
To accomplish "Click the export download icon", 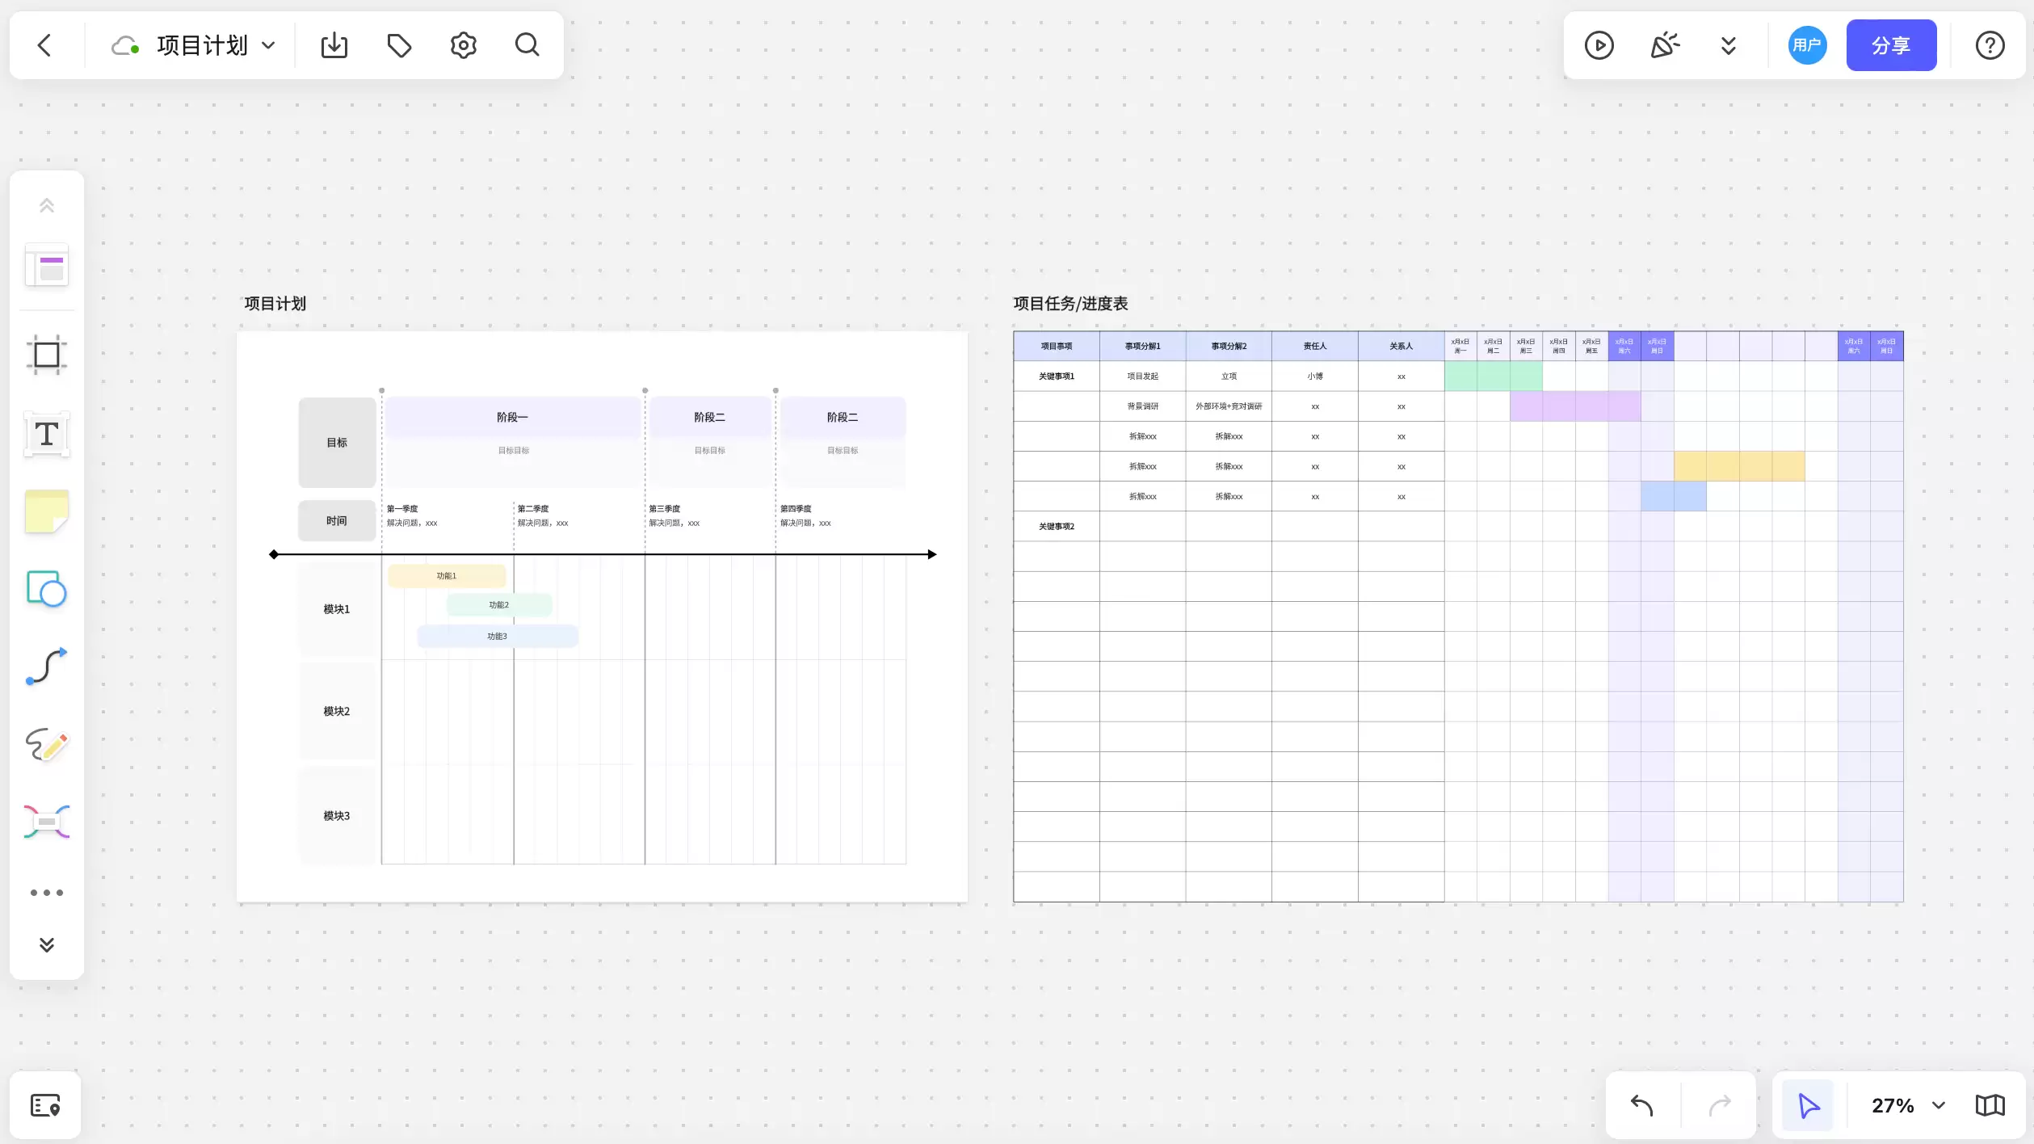I will click(x=334, y=45).
